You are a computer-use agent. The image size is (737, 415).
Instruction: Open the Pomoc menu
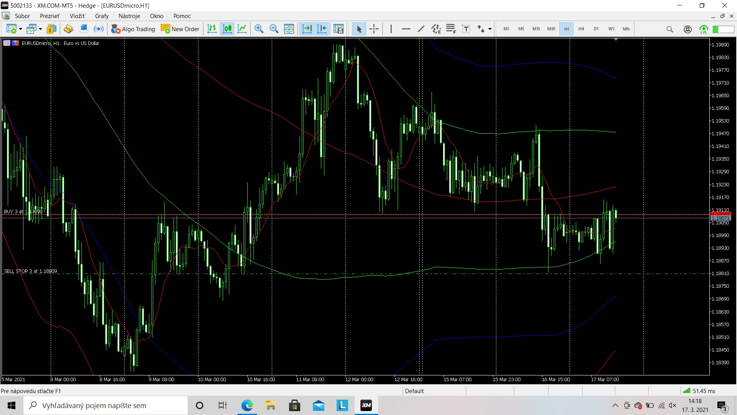point(182,16)
